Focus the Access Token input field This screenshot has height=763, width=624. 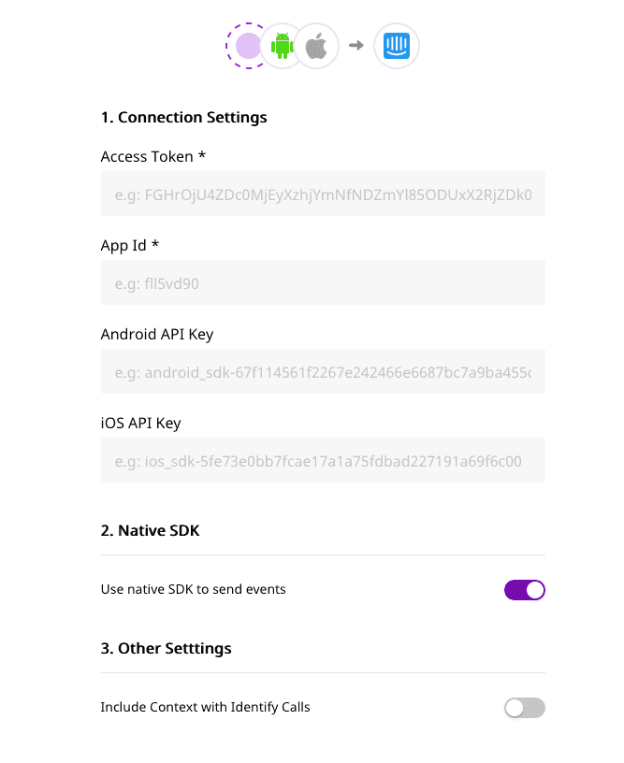[x=323, y=194]
